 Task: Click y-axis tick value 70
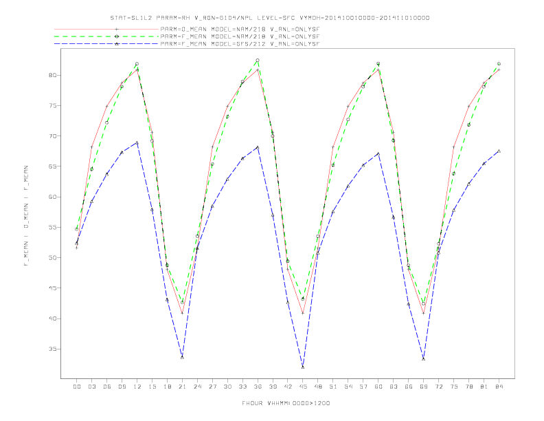pyautogui.click(x=52, y=136)
